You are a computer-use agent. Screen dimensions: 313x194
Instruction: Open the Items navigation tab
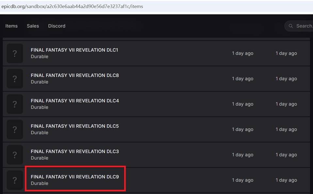pyautogui.click(x=11, y=26)
